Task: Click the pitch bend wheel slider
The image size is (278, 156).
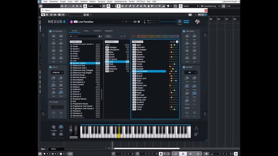Action: (71, 130)
